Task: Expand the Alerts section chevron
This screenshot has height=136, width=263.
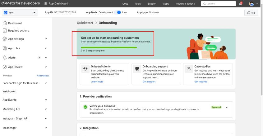Action: click(46, 58)
